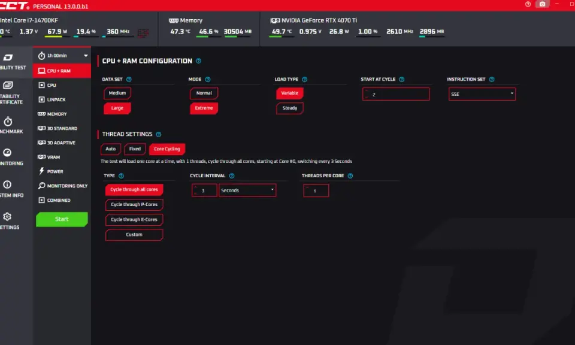Click the NVIDIA GPU card icon
Screen dimensions: 575x345
(275, 20)
